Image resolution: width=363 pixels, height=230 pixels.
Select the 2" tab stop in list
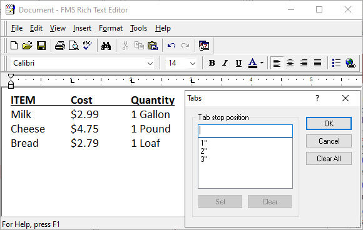[x=204, y=151]
